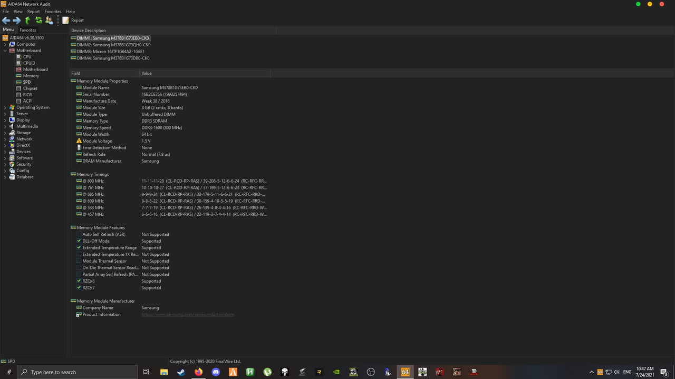Expand the Display tree node arrow
The height and width of the screenshot is (379, 675).
5,120
